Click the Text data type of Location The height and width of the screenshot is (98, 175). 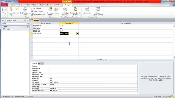tap(69, 31)
